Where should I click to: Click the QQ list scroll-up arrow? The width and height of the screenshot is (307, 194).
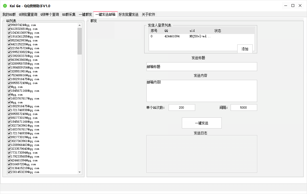pyautogui.click(x=80, y=25)
